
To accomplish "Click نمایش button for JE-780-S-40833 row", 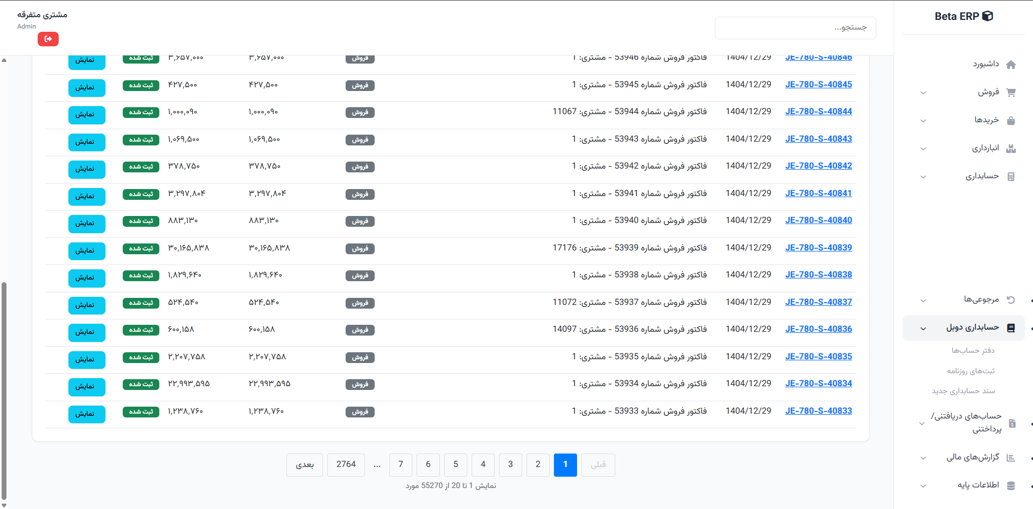I will pos(87,414).
